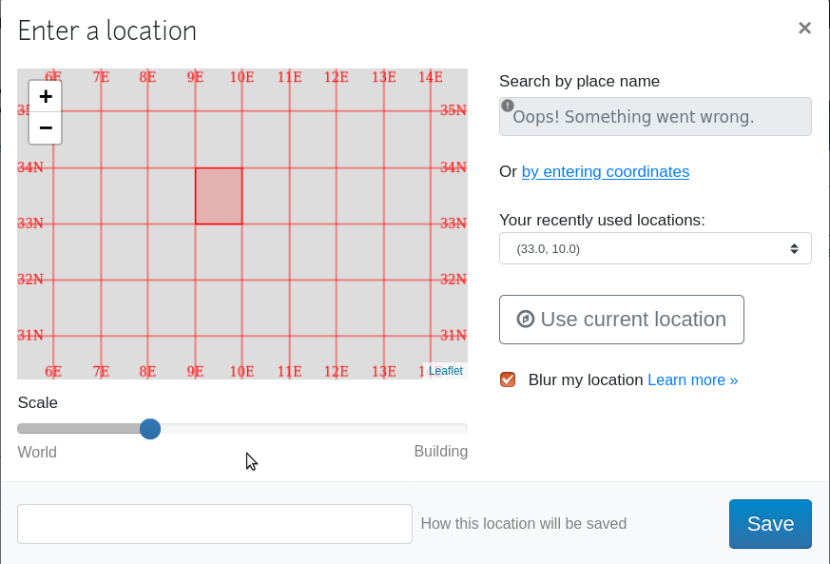Click the Blur my location label text
Screen dimensions: 830x564
point(586,379)
